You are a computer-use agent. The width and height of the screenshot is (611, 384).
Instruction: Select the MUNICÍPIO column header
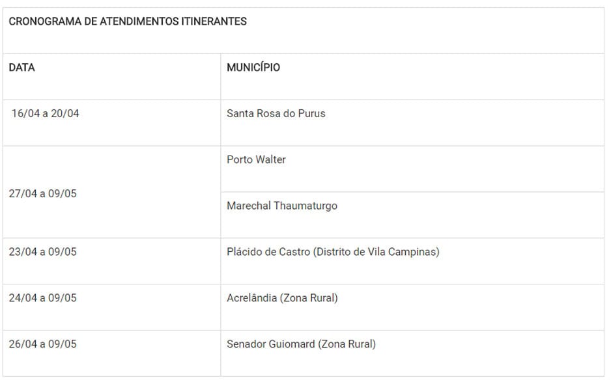coord(253,68)
